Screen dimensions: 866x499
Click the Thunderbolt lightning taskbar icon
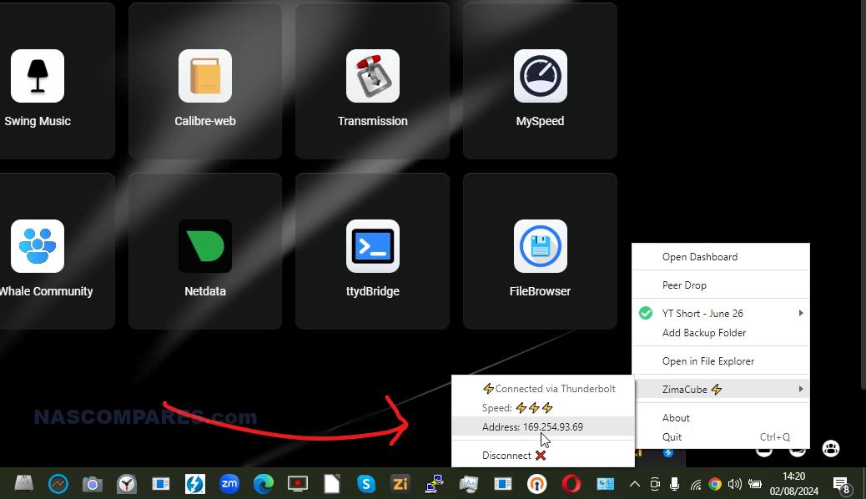coord(195,484)
